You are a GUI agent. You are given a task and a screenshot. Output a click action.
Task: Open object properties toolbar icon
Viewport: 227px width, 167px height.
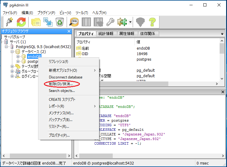[36, 22]
